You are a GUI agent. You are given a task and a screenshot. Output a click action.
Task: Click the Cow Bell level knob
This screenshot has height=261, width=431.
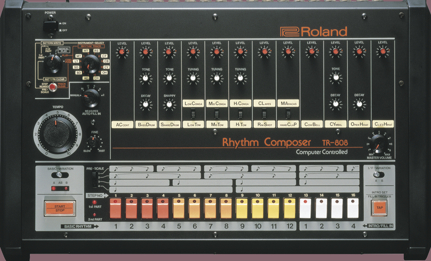coord(312,51)
